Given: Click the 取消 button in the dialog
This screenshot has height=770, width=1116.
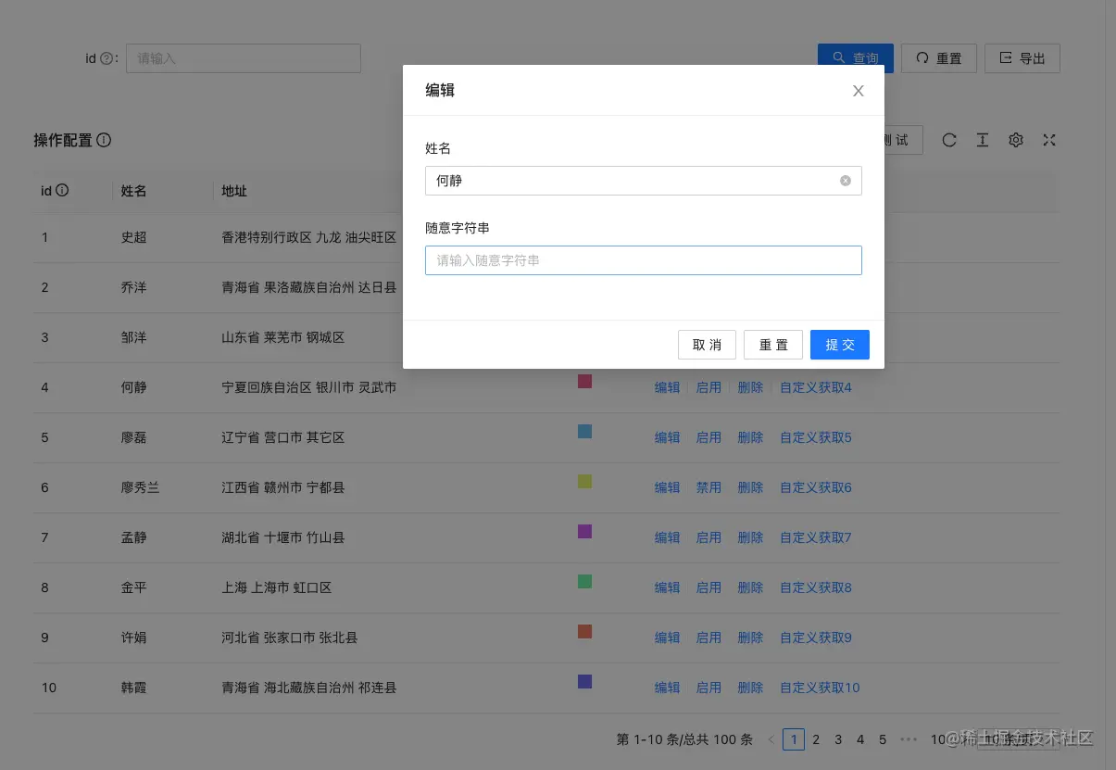Looking at the screenshot, I should (x=707, y=345).
